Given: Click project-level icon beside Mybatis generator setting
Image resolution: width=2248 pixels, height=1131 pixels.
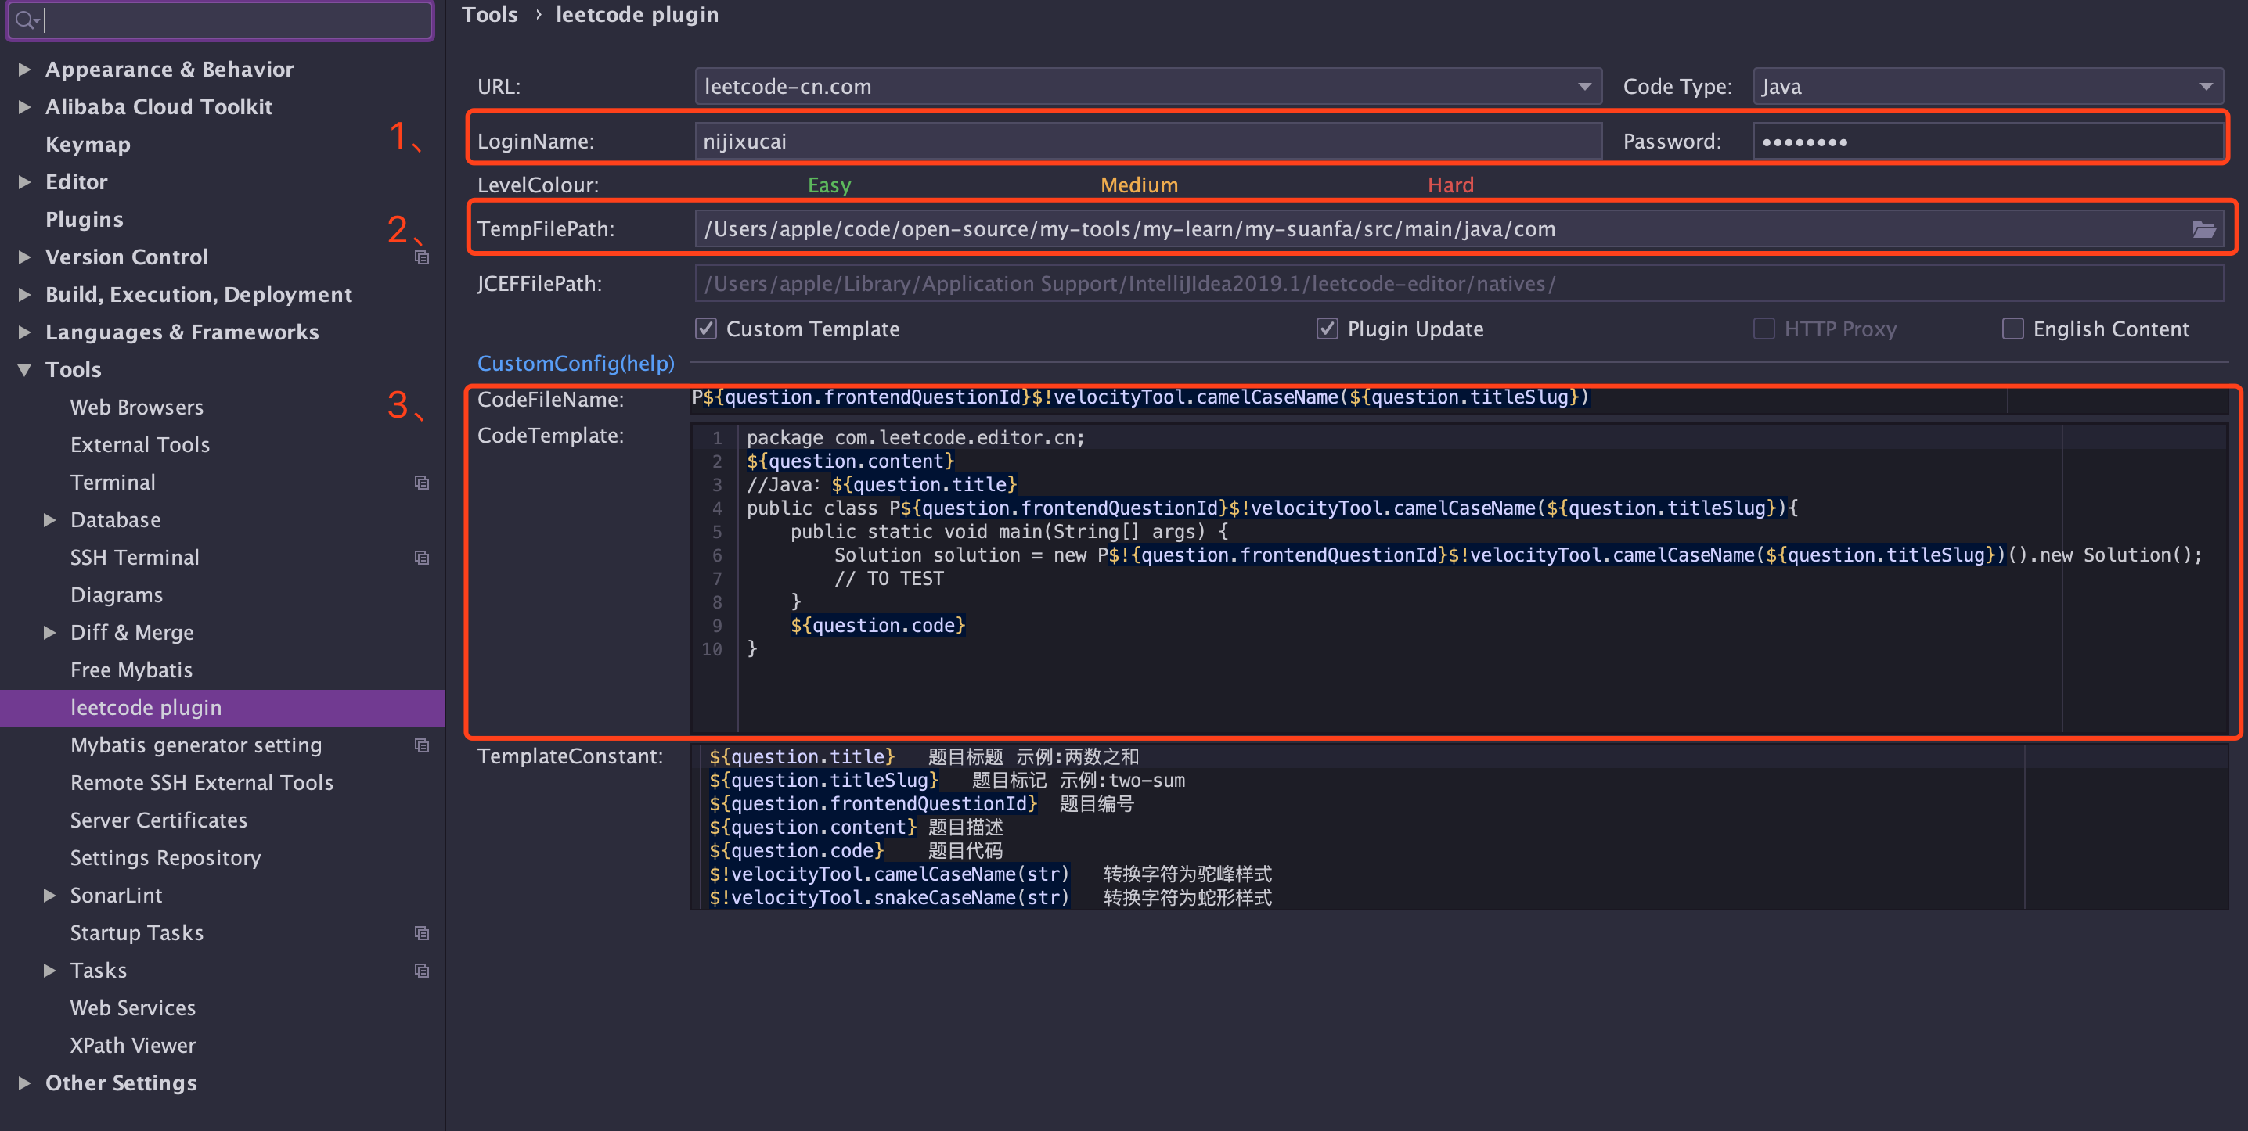Looking at the screenshot, I should coord(421,745).
